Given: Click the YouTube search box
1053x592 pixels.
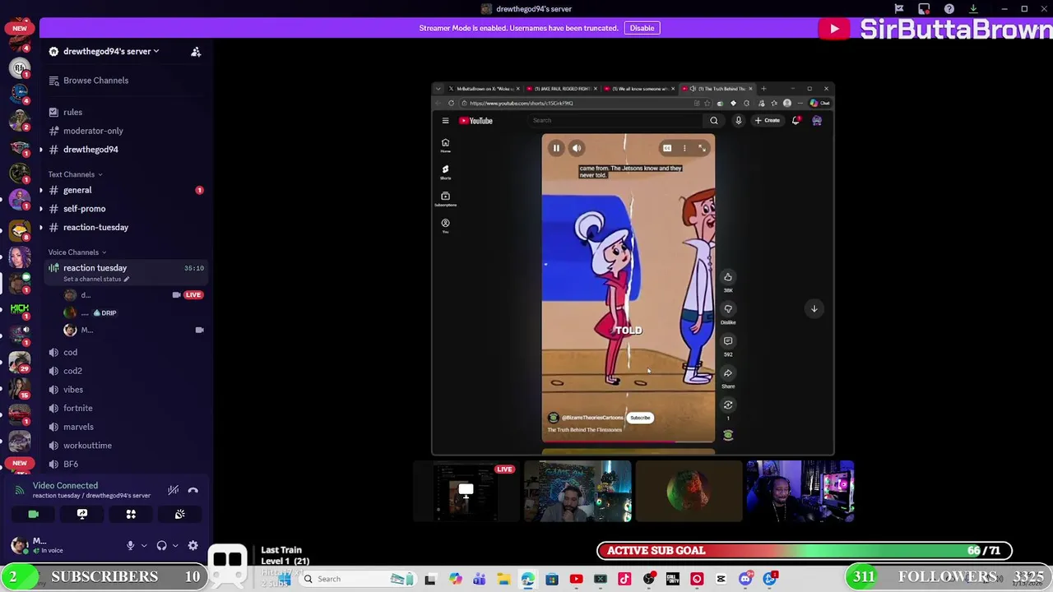Looking at the screenshot, I should 617,121.
